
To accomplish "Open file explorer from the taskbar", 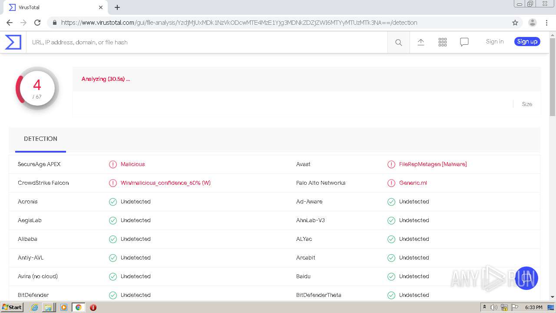I will point(48,307).
